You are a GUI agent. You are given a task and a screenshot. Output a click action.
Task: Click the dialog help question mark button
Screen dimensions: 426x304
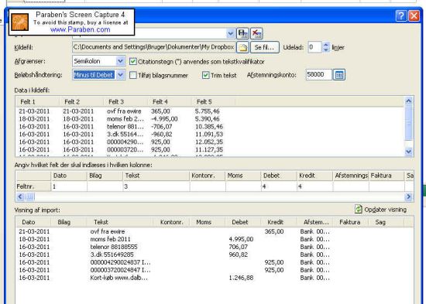(401, 16)
